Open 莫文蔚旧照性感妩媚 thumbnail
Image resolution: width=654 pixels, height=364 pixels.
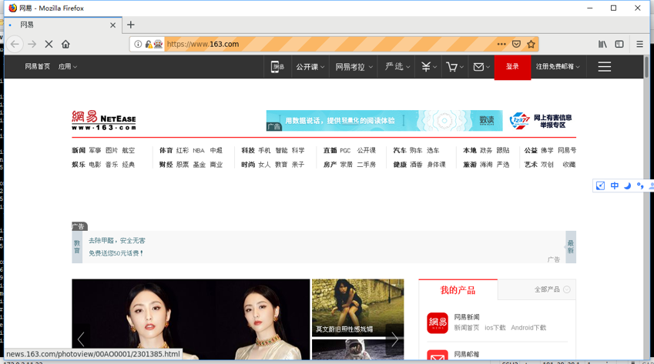click(x=358, y=308)
